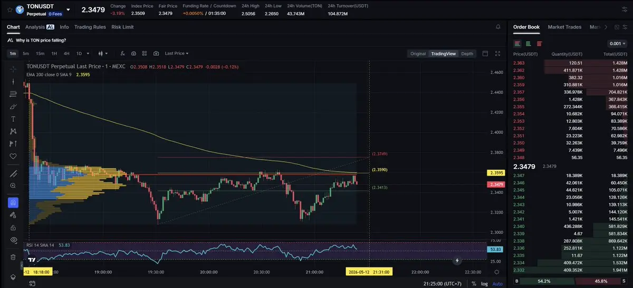Open the order book settings sliders icon

625,27
